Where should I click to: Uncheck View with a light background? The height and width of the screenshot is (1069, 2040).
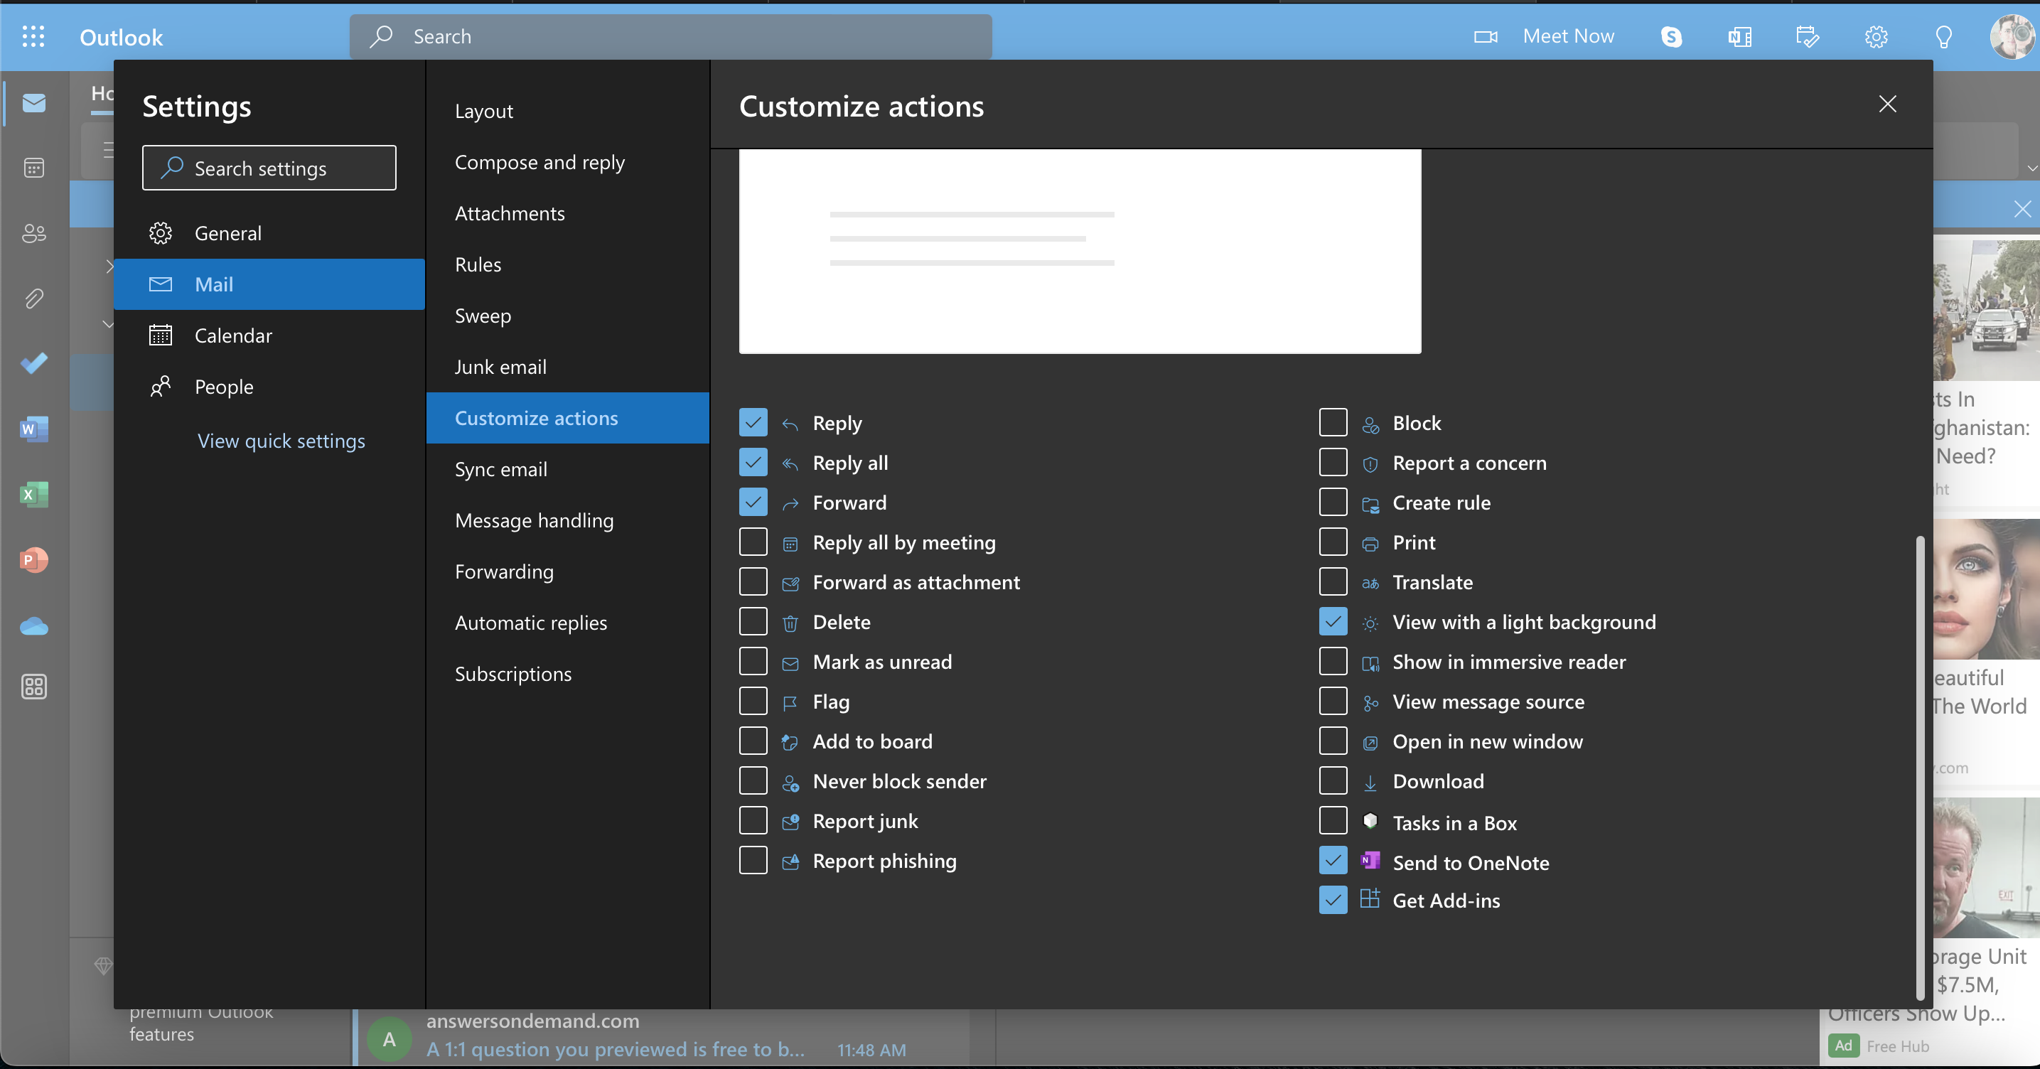click(x=1333, y=621)
